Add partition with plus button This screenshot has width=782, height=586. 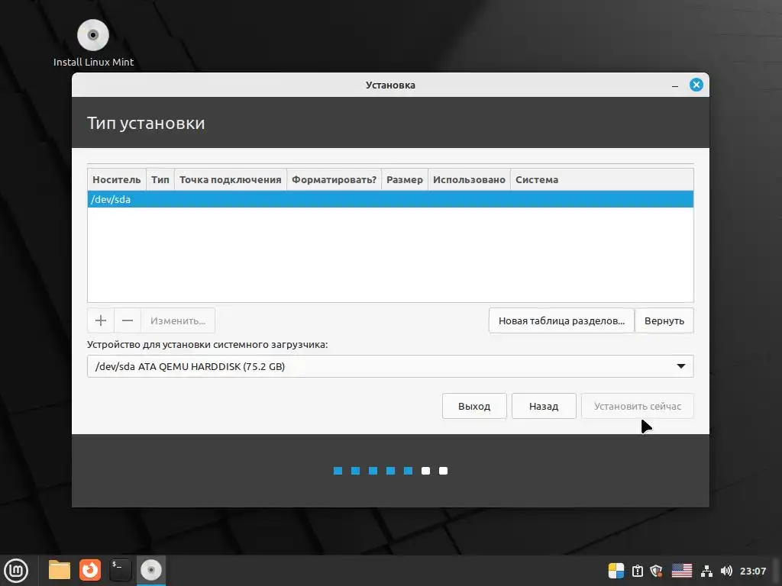[101, 320]
